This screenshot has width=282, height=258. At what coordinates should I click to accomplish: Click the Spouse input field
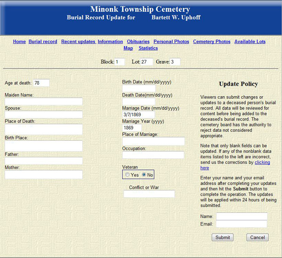coord(44,114)
